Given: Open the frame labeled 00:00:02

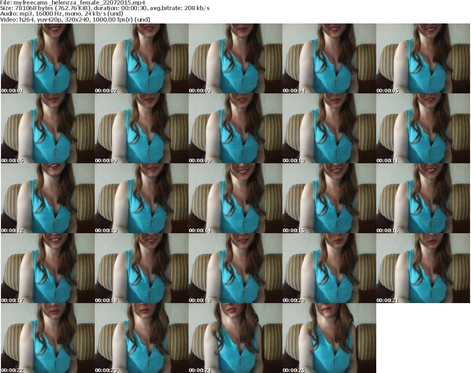Looking at the screenshot, I should pyautogui.click(x=142, y=58).
